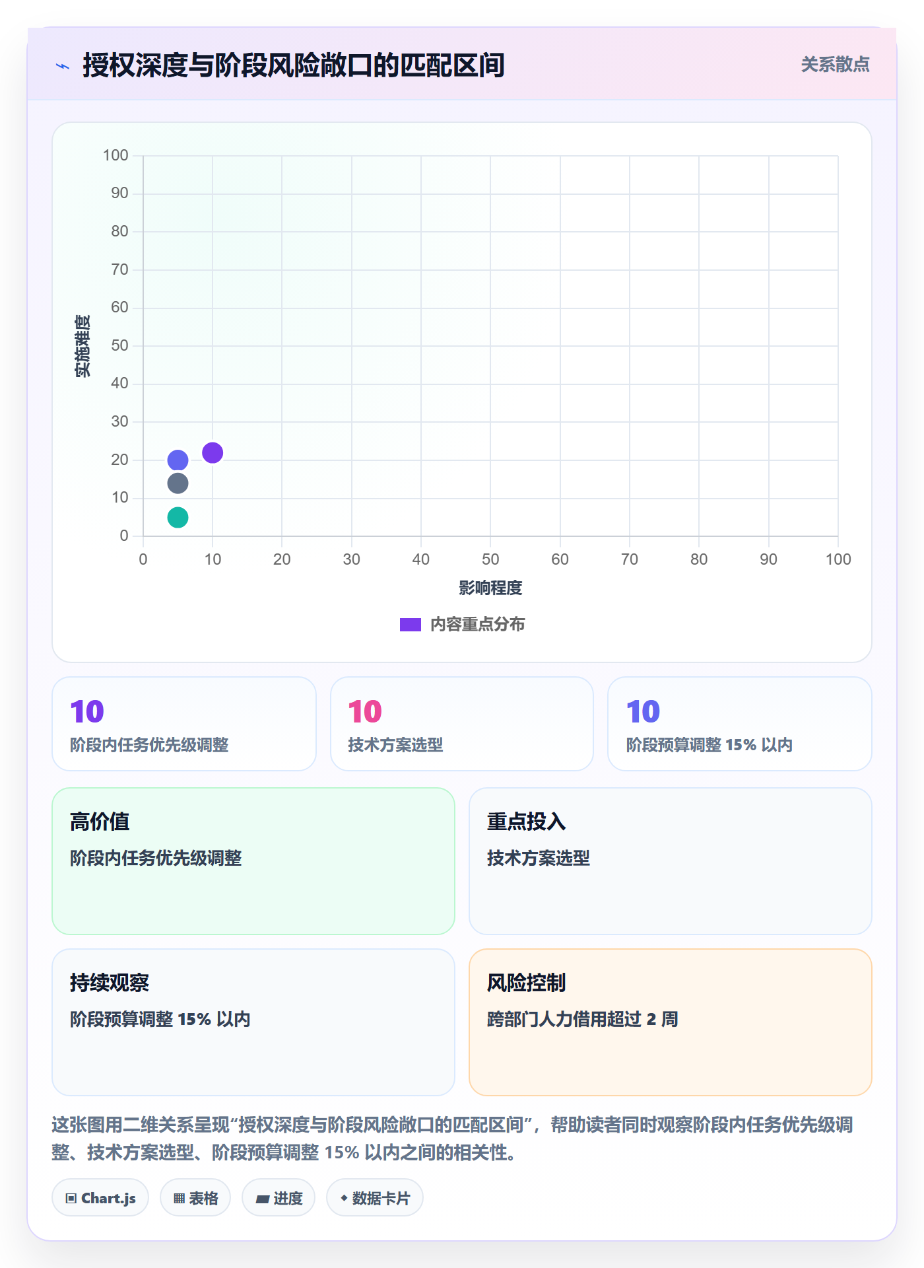
Task: Click the 表格 tag chip
Action: tap(195, 1198)
